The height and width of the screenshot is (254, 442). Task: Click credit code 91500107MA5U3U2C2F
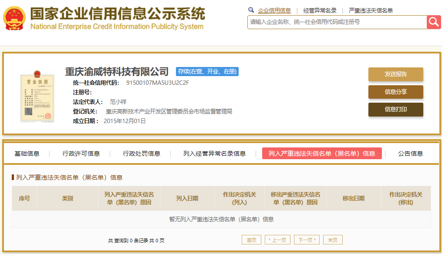pos(158,83)
